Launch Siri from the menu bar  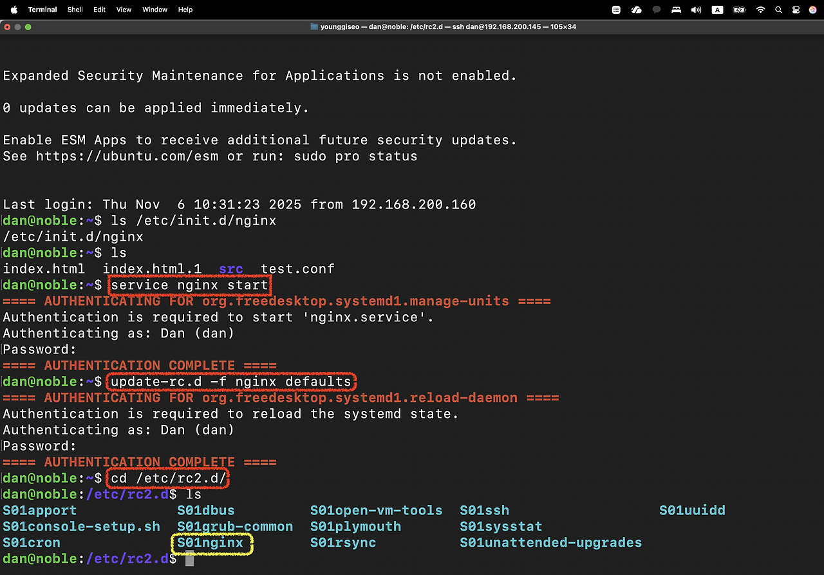813,10
